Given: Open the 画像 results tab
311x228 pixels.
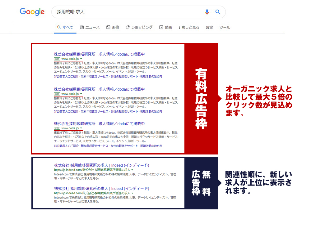Looking at the screenshot, I should [113, 27].
